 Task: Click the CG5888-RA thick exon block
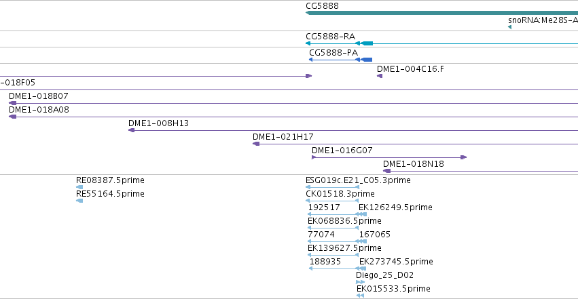367,43
